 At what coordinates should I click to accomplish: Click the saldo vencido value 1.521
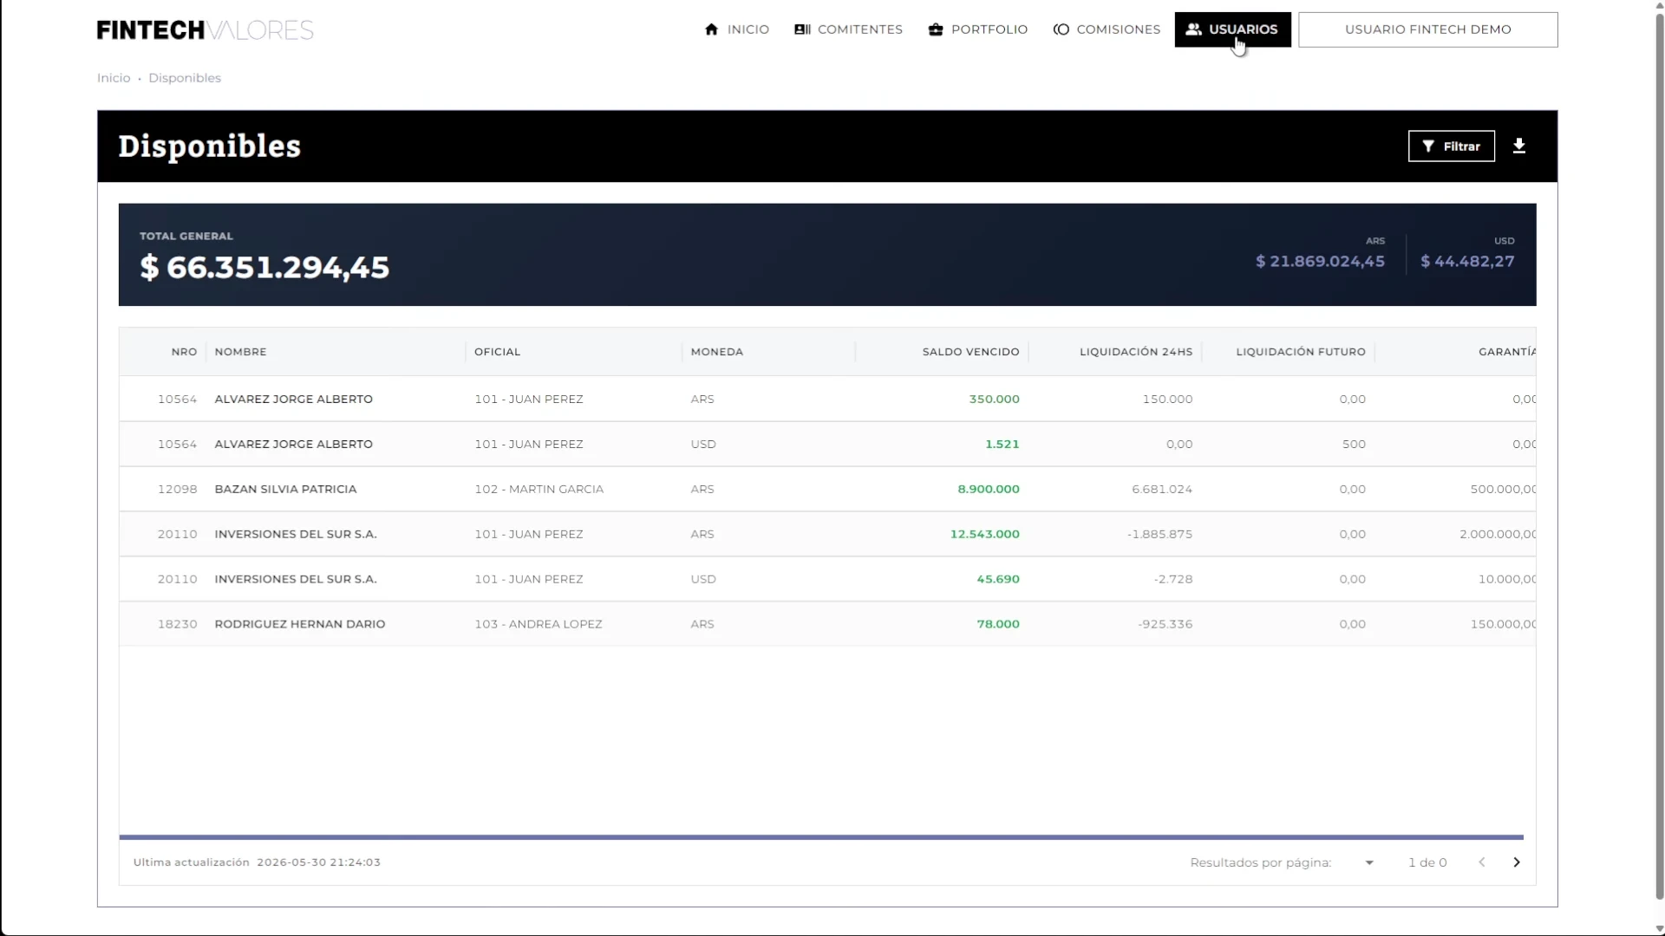tap(1002, 445)
